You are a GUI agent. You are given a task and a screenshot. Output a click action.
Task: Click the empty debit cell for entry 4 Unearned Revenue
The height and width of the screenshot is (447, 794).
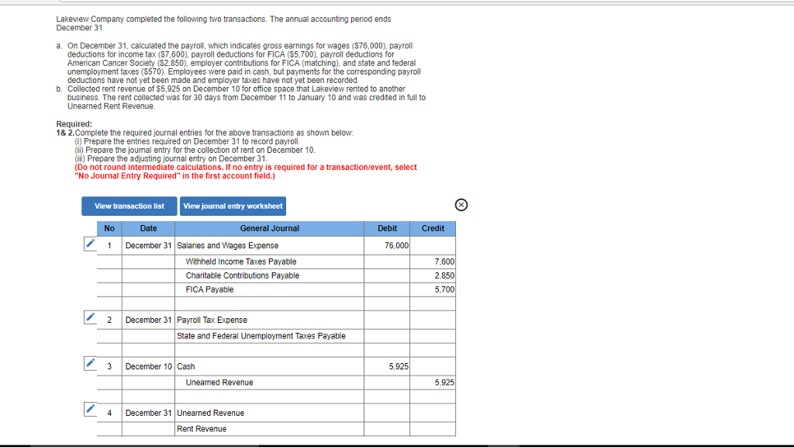click(387, 413)
